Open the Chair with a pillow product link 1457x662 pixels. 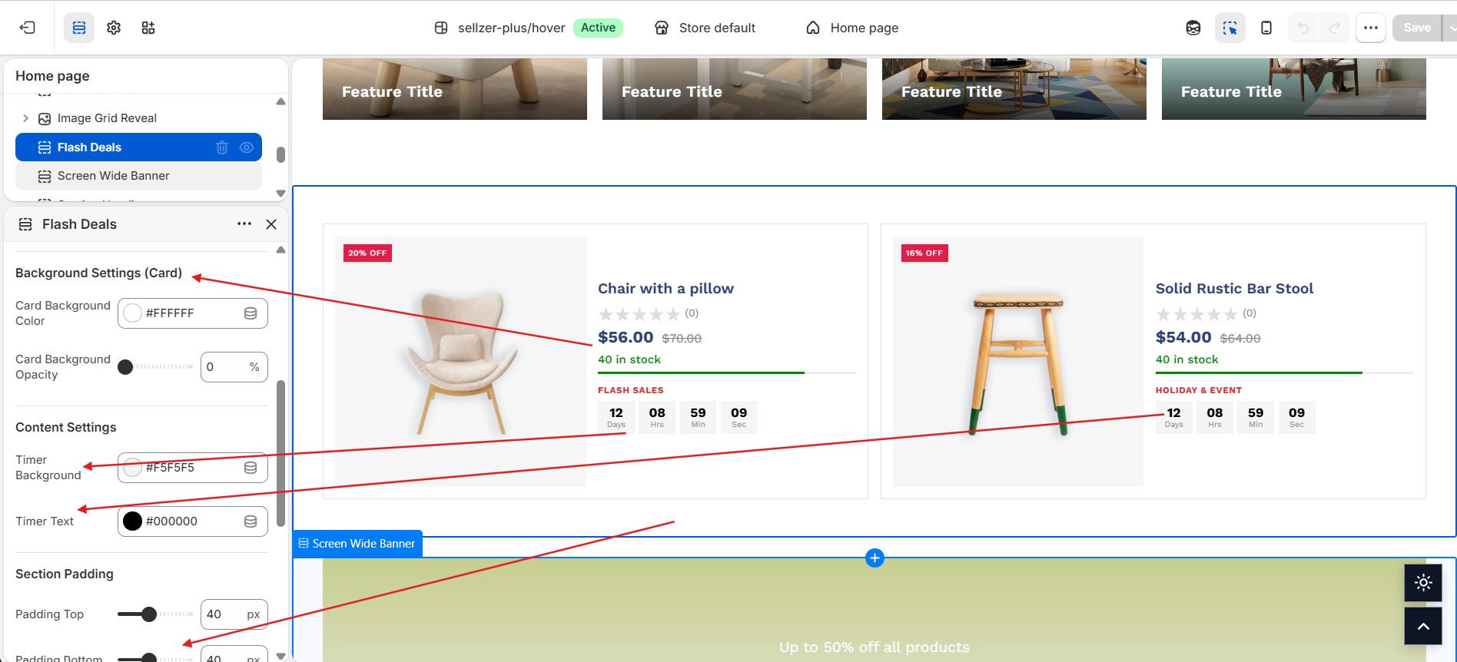click(x=665, y=289)
